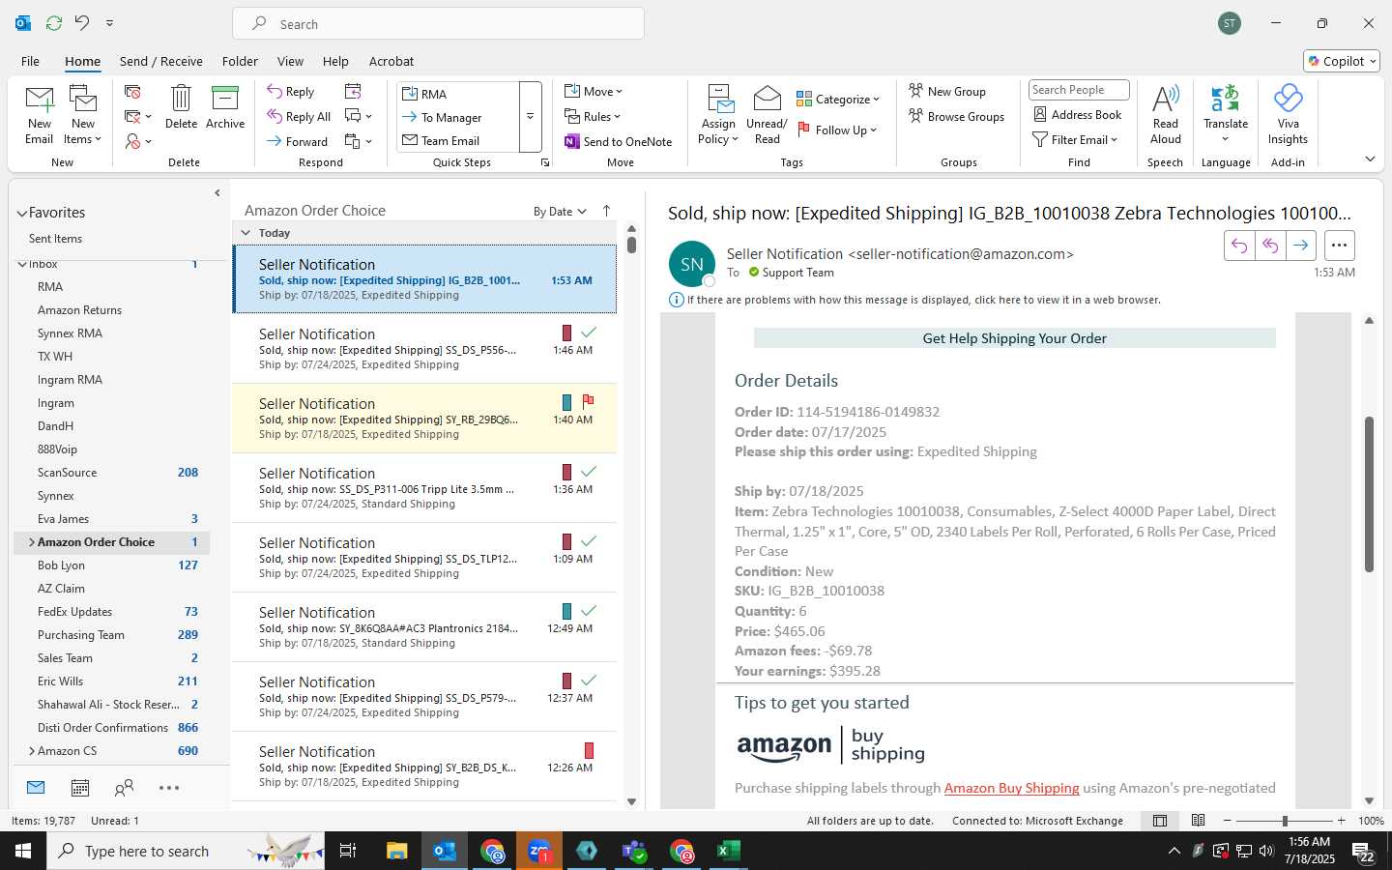Open the Move dropdown
Screen dimensions: 1392x870
coord(594,91)
